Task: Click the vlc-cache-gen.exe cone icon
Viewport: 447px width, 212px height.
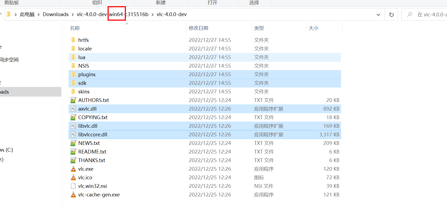Action: [x=73, y=195]
